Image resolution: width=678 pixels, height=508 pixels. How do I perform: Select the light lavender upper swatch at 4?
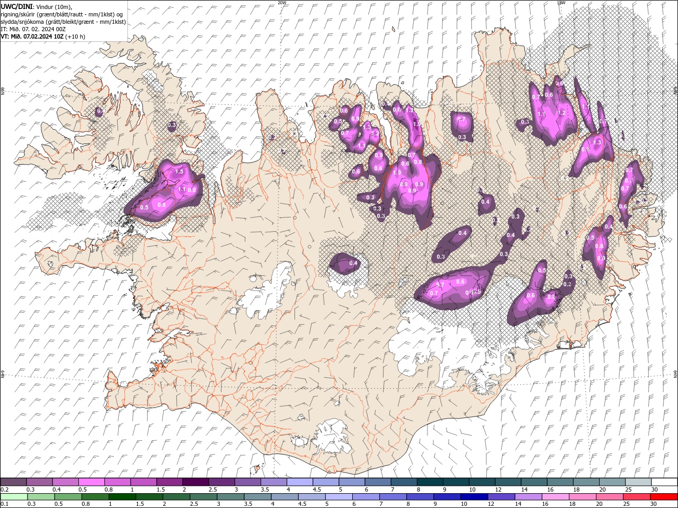click(300, 482)
